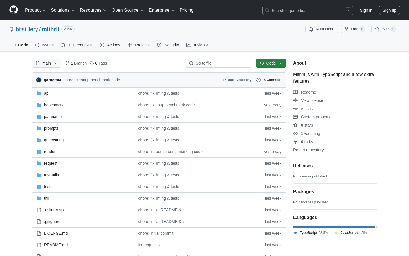Viewport: 409px width, 256px height.
Task: Select the benchmark folder icon
Action: click(x=39, y=105)
